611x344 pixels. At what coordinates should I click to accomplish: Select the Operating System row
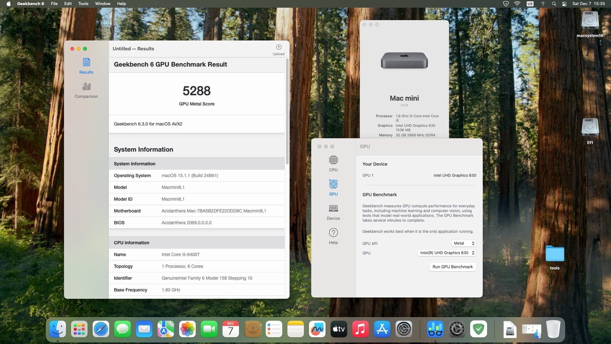197,175
